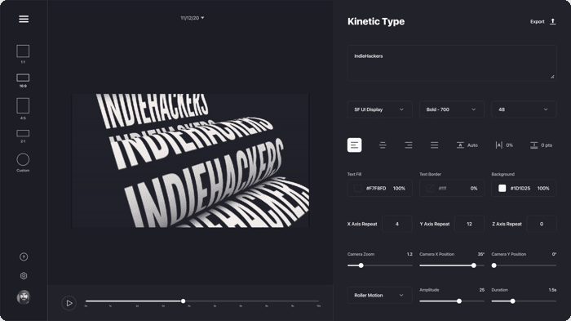
Task: Expand the Roller Motion dropdown
Action: [x=379, y=295]
